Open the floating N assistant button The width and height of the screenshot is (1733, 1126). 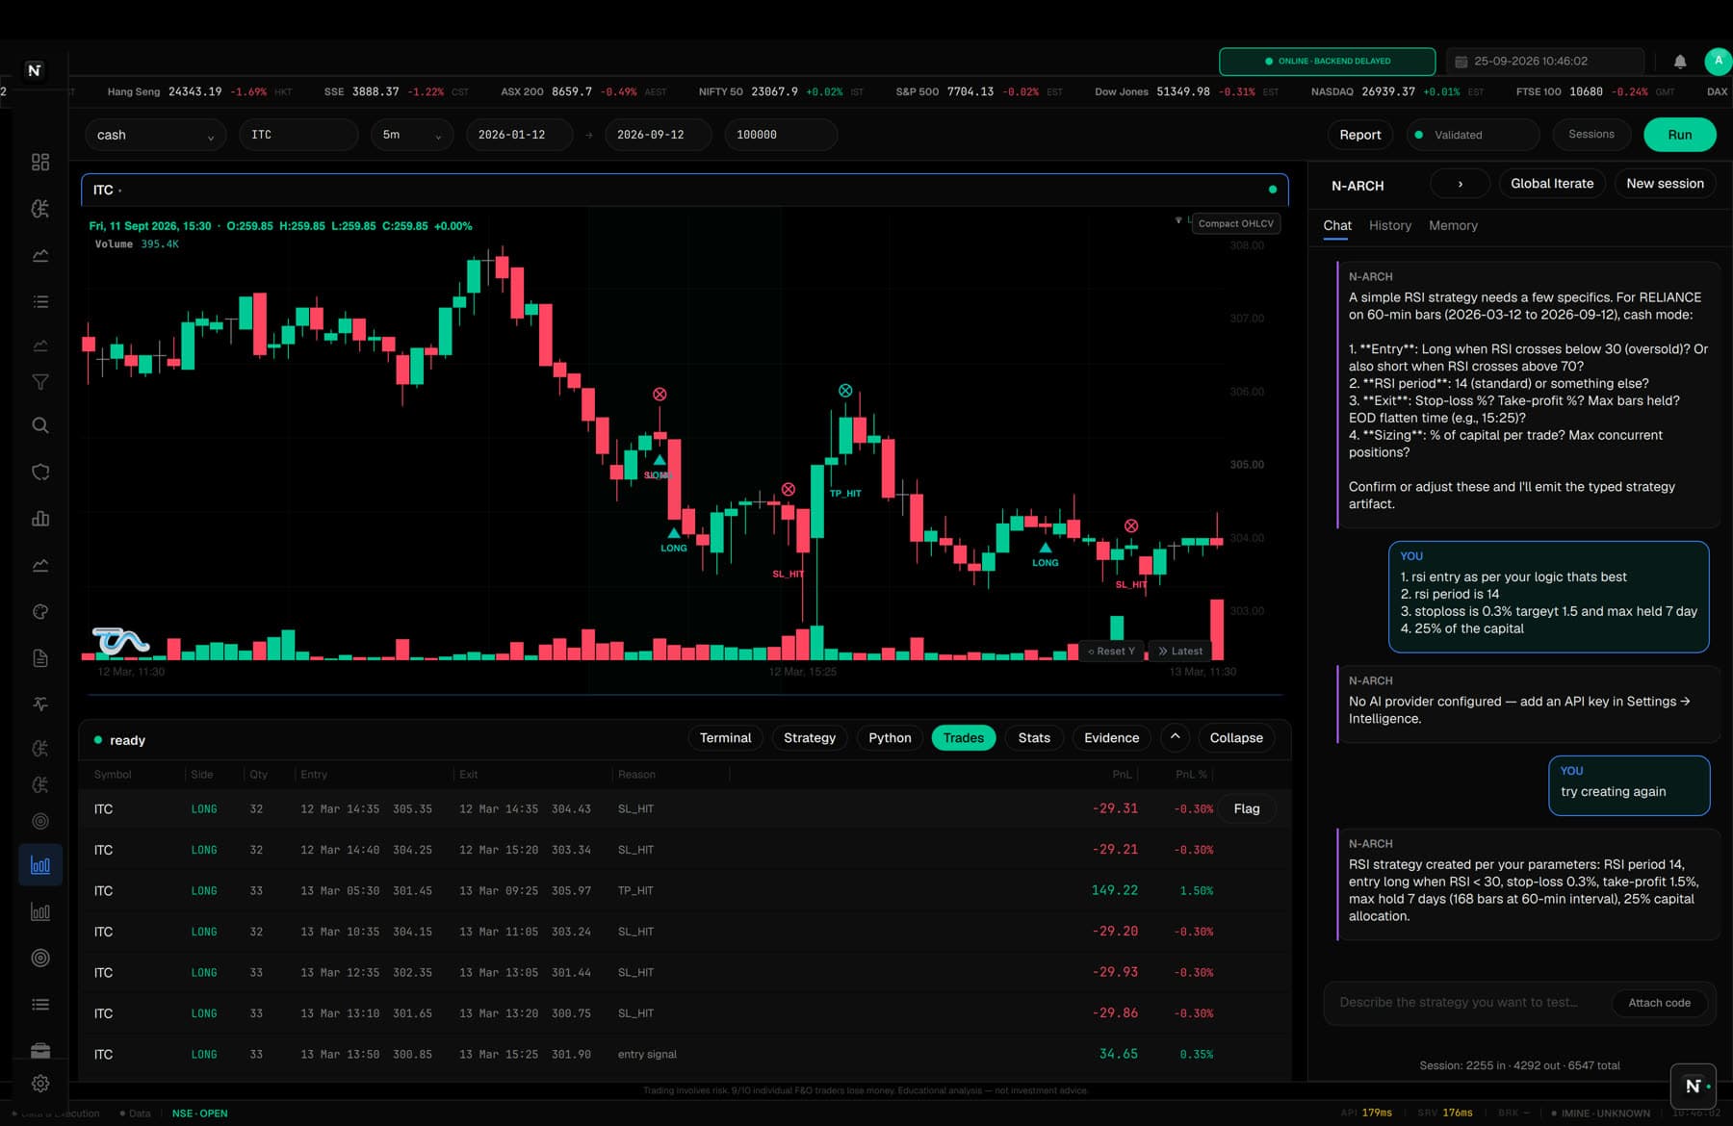pyautogui.click(x=1694, y=1086)
